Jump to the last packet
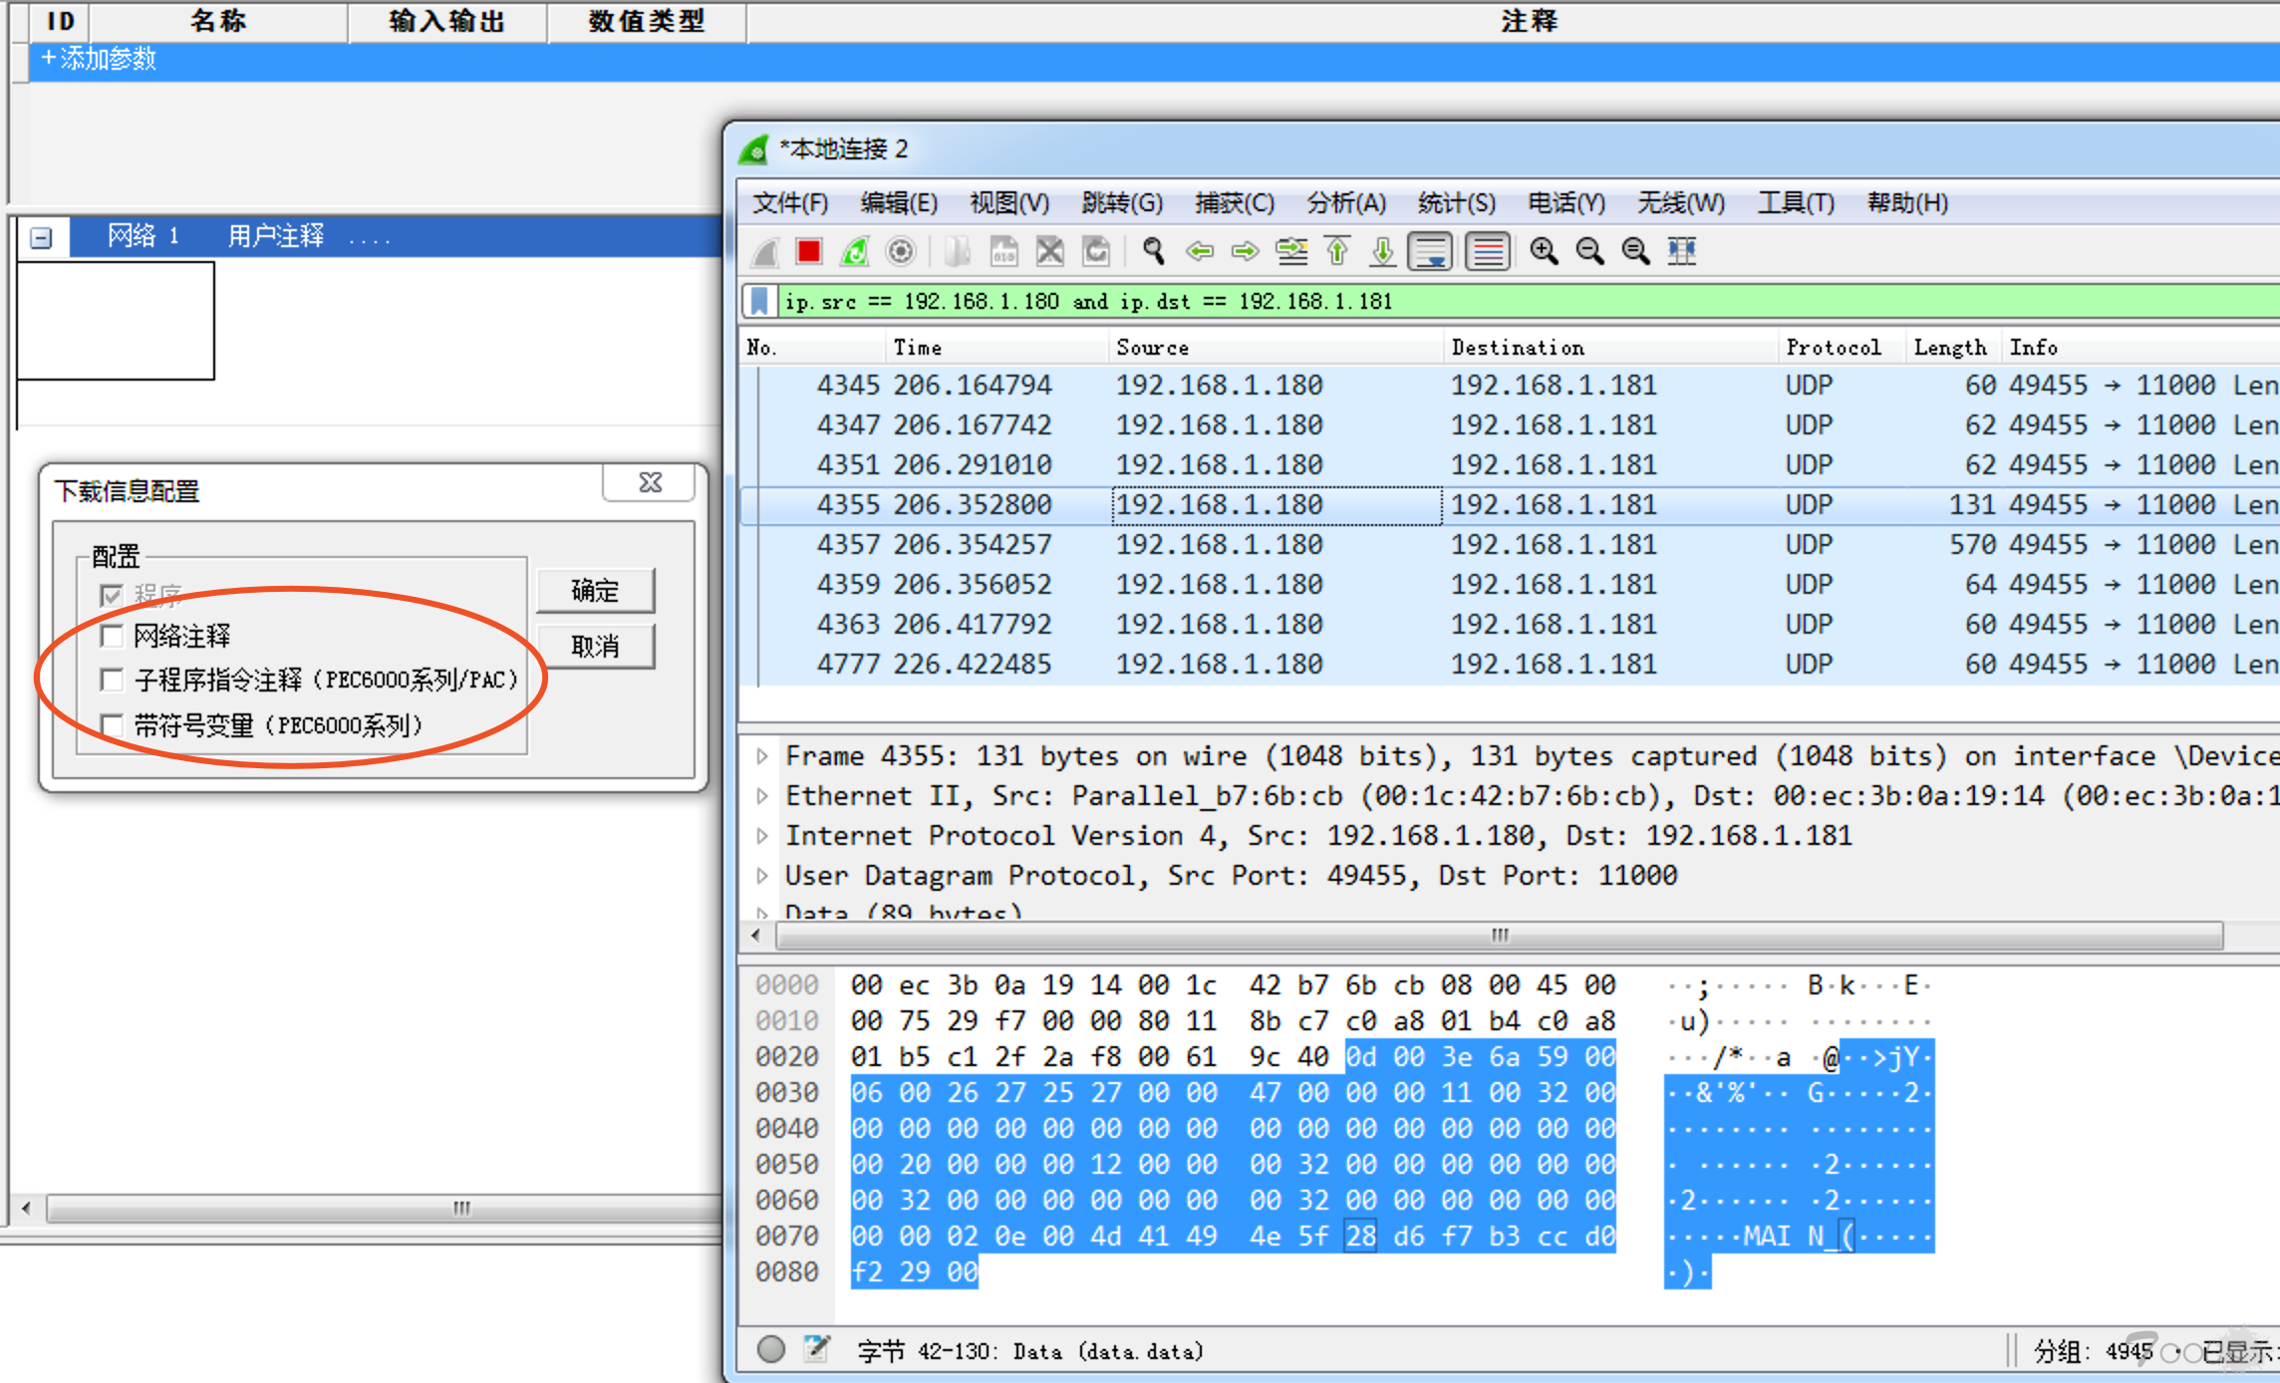The width and height of the screenshot is (2280, 1383). click(x=1383, y=252)
